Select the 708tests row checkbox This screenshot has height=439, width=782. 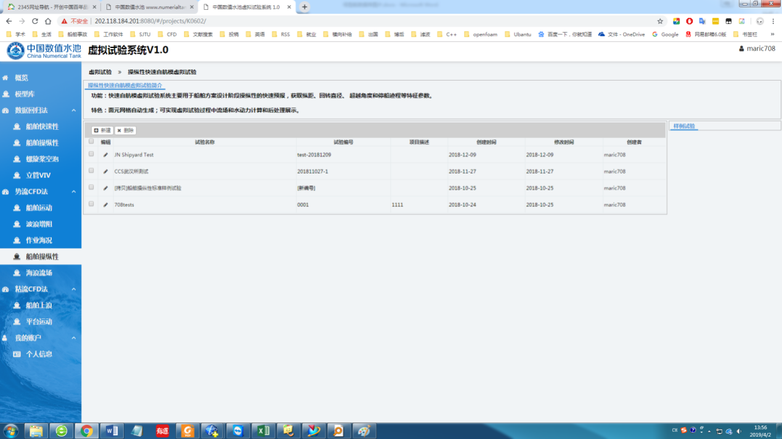coord(91,204)
